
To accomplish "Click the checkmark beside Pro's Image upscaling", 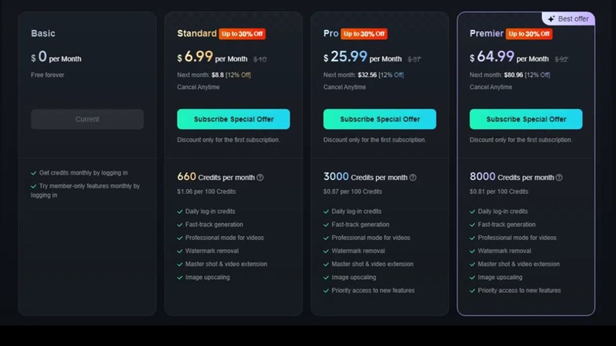I will pos(326,278).
